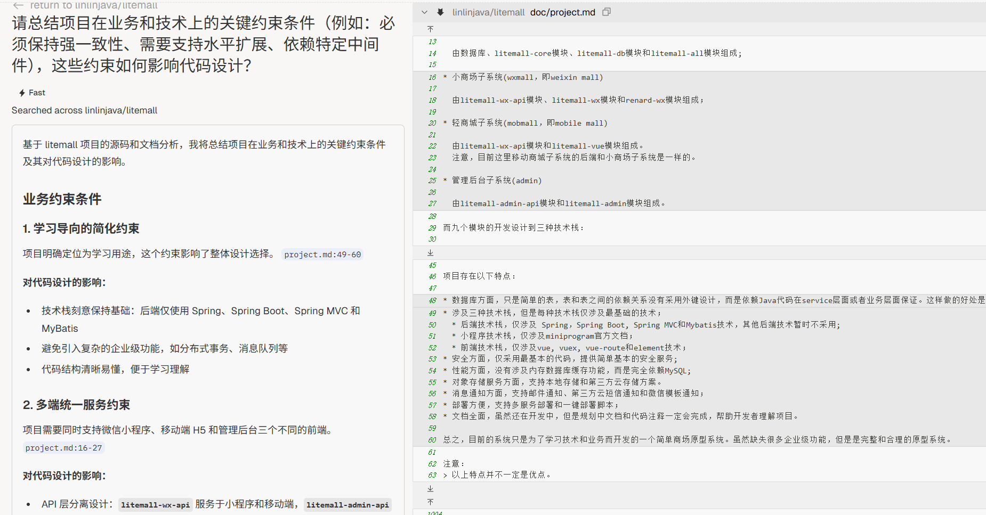Select the Fast mode label
The width and height of the screenshot is (986, 515).
(x=37, y=93)
